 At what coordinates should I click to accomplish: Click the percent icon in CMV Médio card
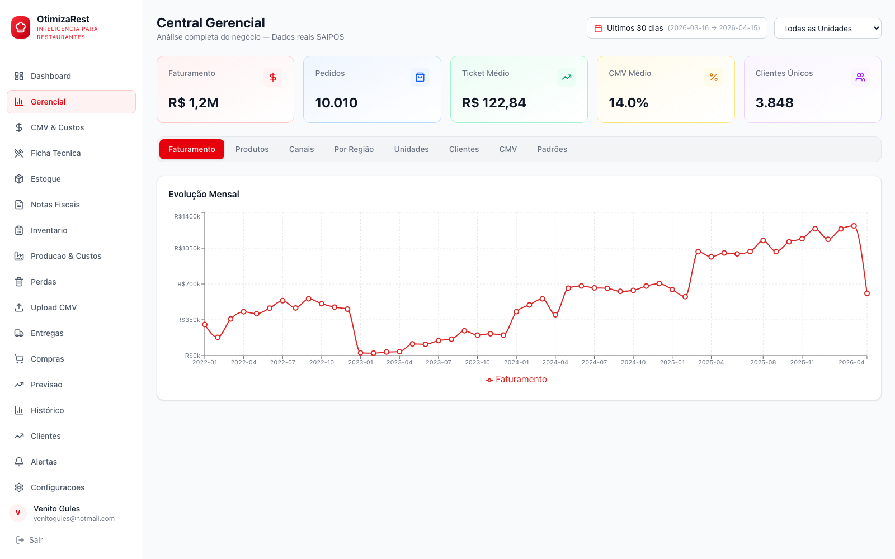click(x=714, y=77)
